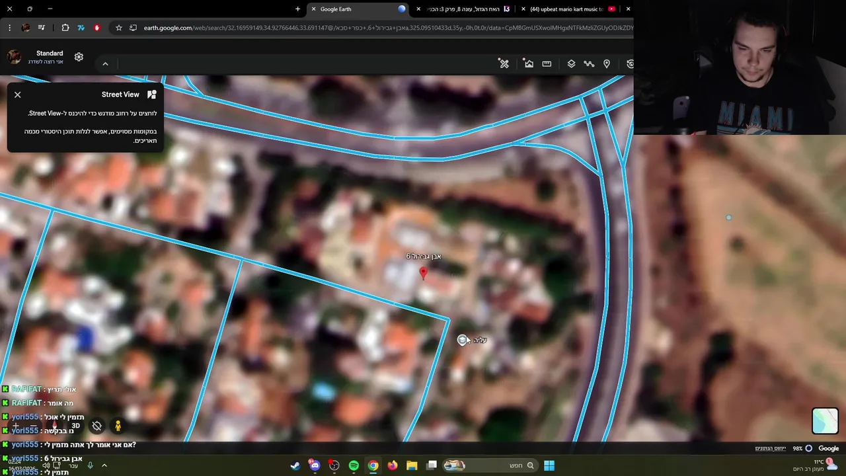The width and height of the screenshot is (846, 476).
Task: Click the Google Earth user profile avatar
Action: pos(14,57)
